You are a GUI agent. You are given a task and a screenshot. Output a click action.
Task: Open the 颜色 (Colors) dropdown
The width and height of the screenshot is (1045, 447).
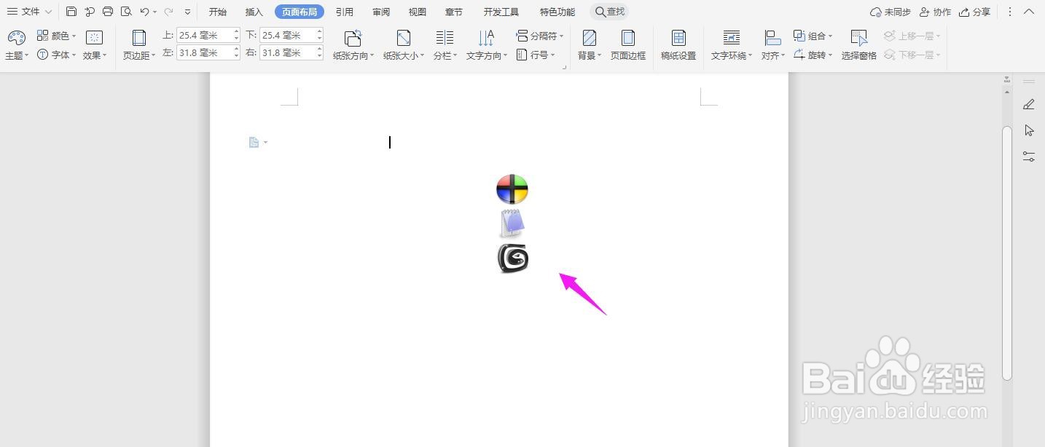click(57, 36)
